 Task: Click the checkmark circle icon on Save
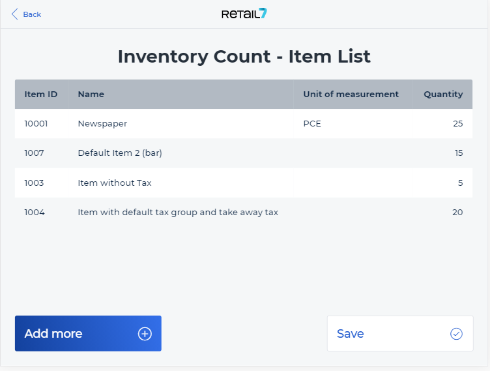pos(456,334)
